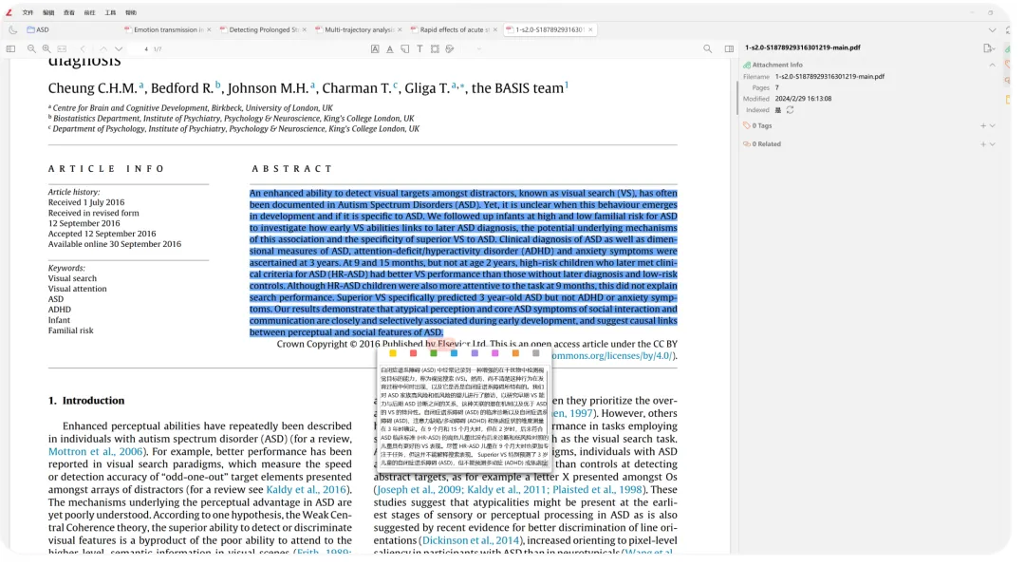Click the reindex refresh icon beside Indexed
The height and width of the screenshot is (566, 1025).
790,110
